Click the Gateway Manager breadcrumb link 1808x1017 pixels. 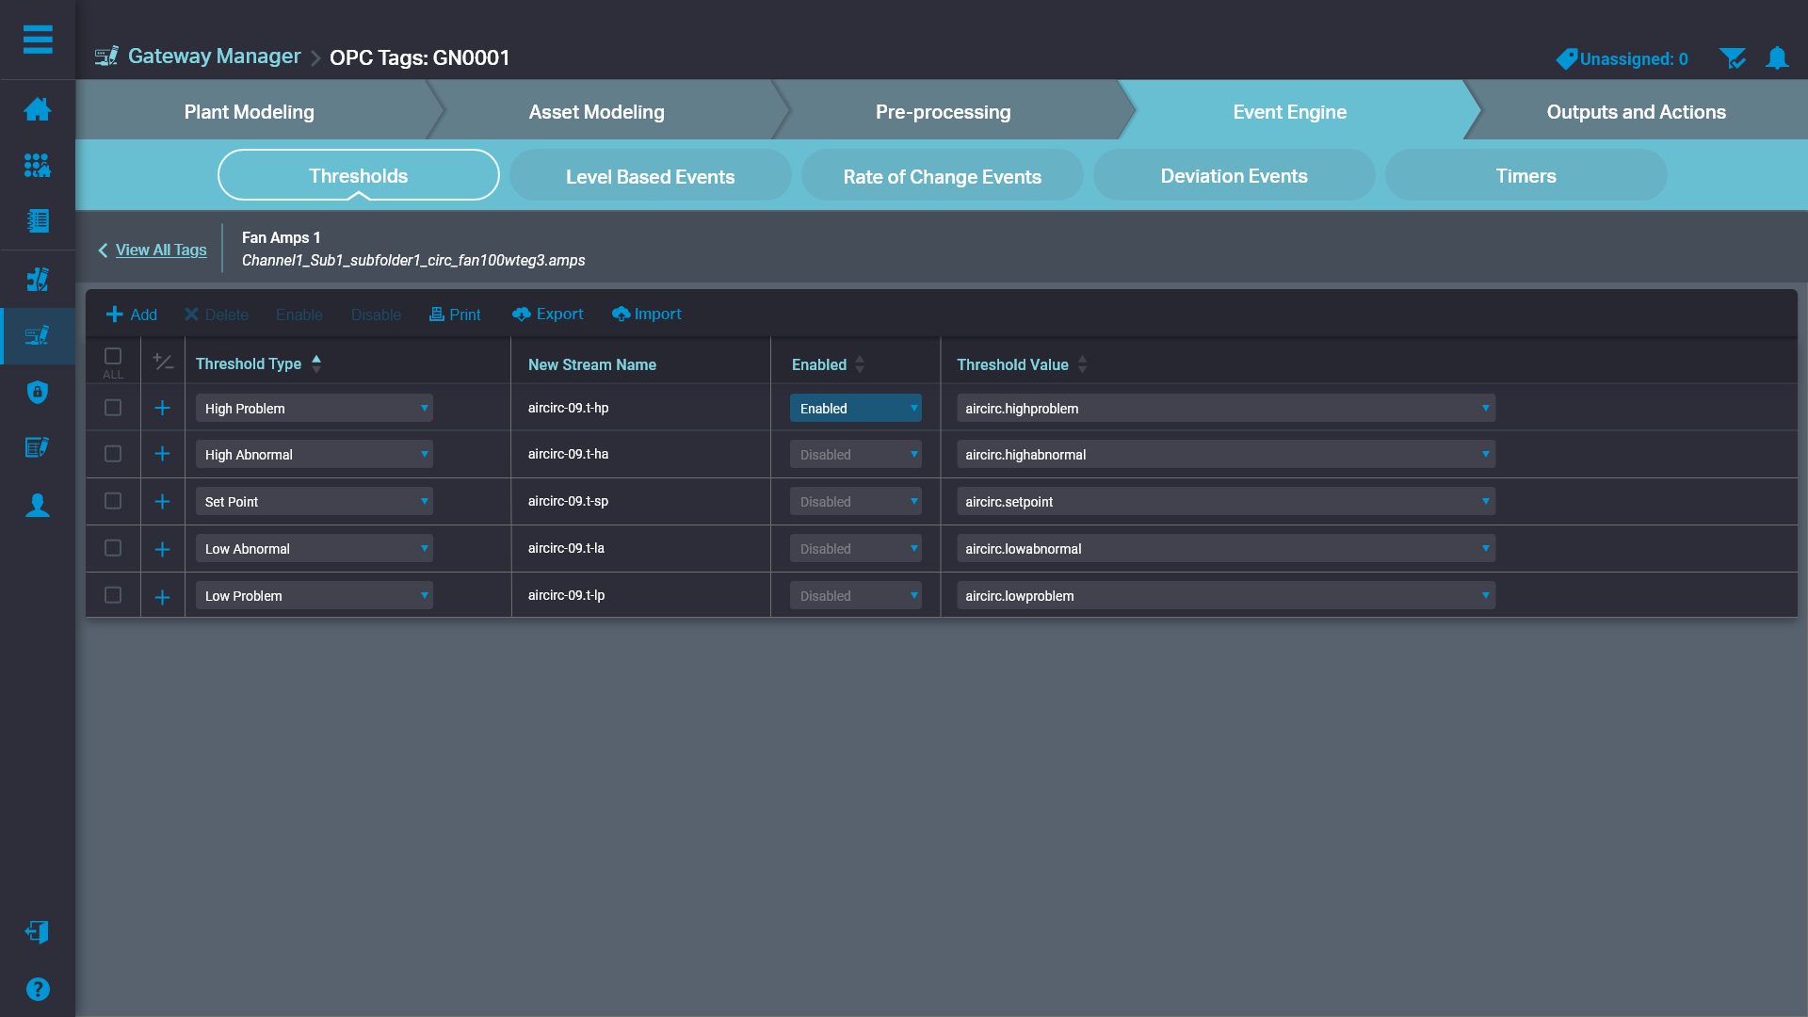tap(214, 56)
